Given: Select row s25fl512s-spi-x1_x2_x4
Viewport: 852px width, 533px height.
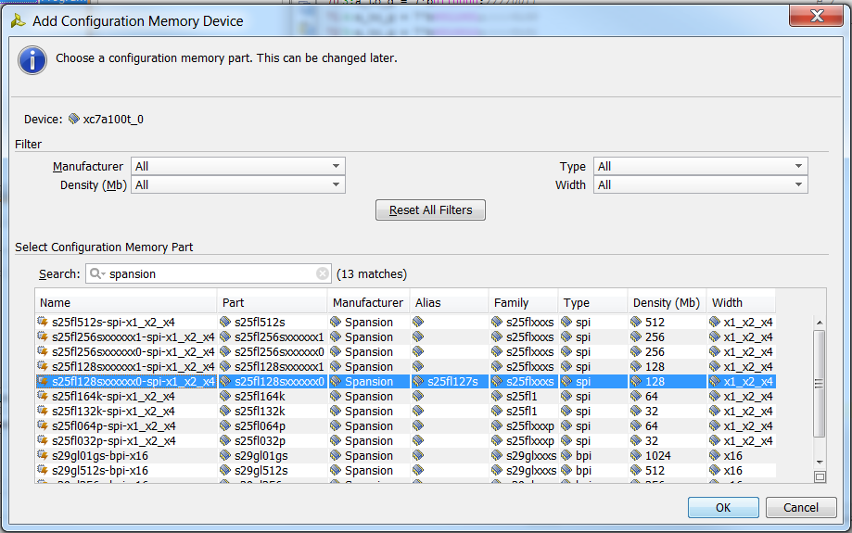Looking at the screenshot, I should [x=405, y=322].
